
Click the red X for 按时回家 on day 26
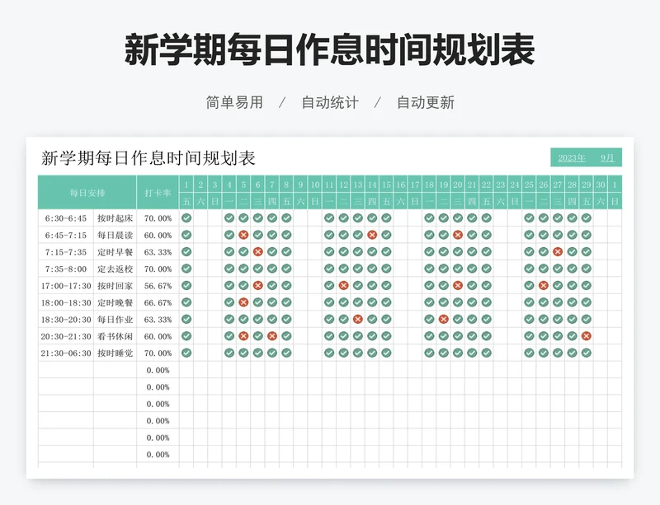click(544, 286)
